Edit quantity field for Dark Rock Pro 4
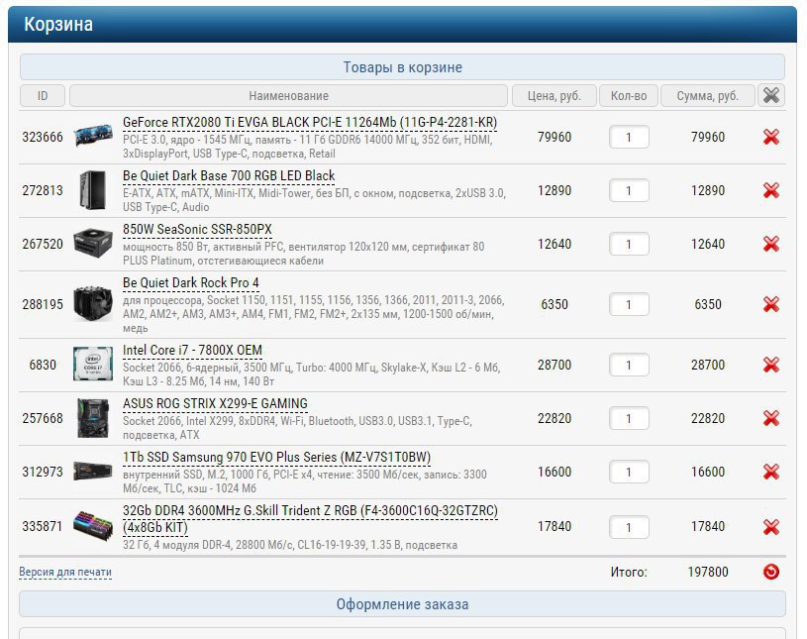This screenshot has width=807, height=639. tap(629, 305)
